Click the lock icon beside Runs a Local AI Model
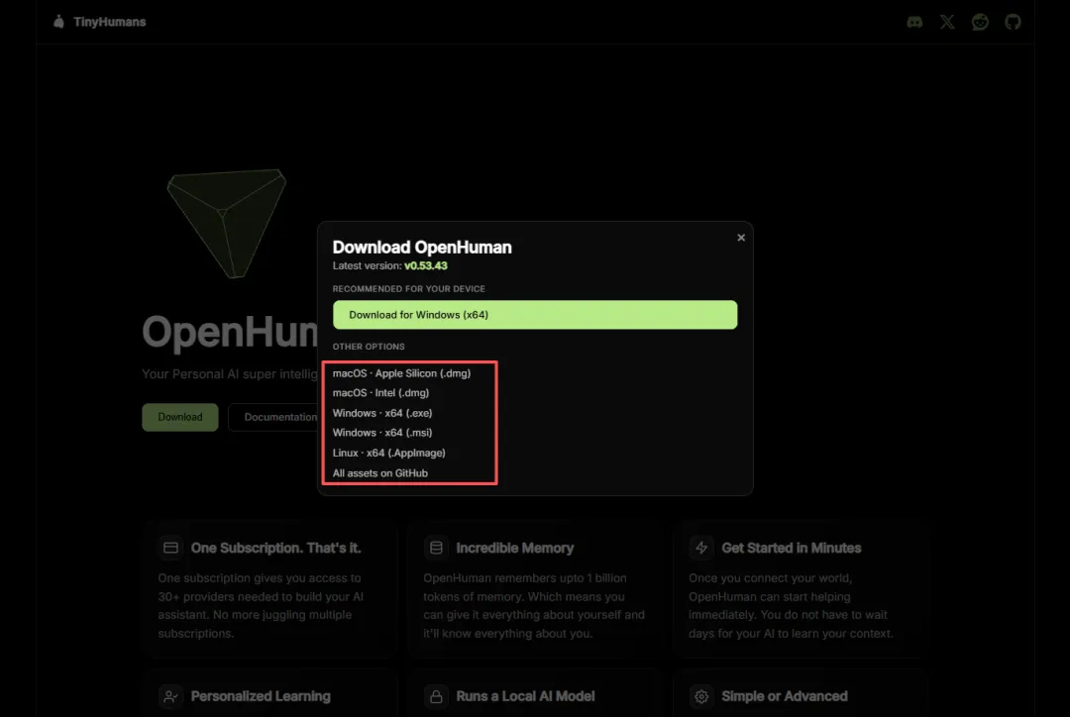 436,696
